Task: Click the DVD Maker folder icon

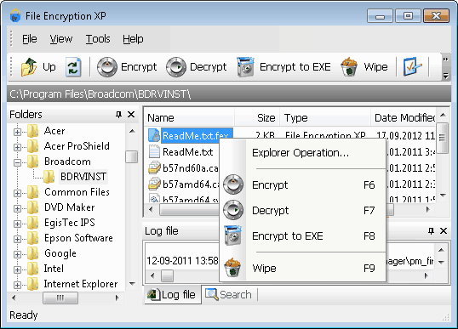Action: pyautogui.click(x=32, y=207)
